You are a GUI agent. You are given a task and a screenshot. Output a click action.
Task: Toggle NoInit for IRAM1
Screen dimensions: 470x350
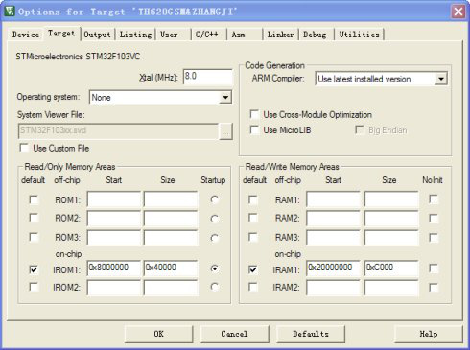(x=434, y=268)
